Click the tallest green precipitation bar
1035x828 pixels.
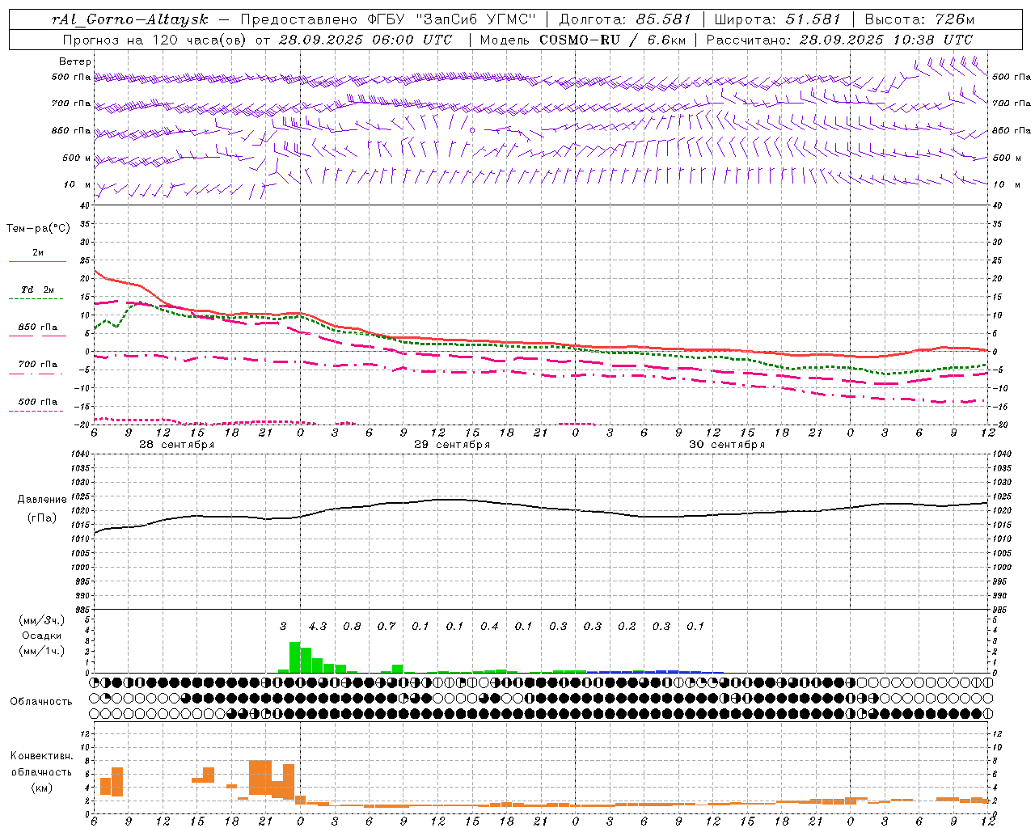[295, 657]
